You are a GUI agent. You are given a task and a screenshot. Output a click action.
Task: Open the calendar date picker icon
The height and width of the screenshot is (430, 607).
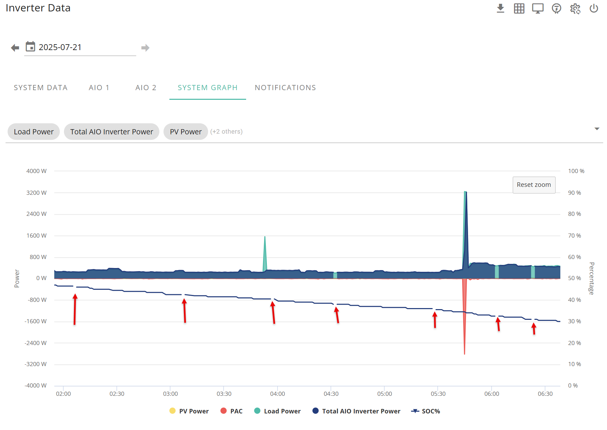[30, 47]
